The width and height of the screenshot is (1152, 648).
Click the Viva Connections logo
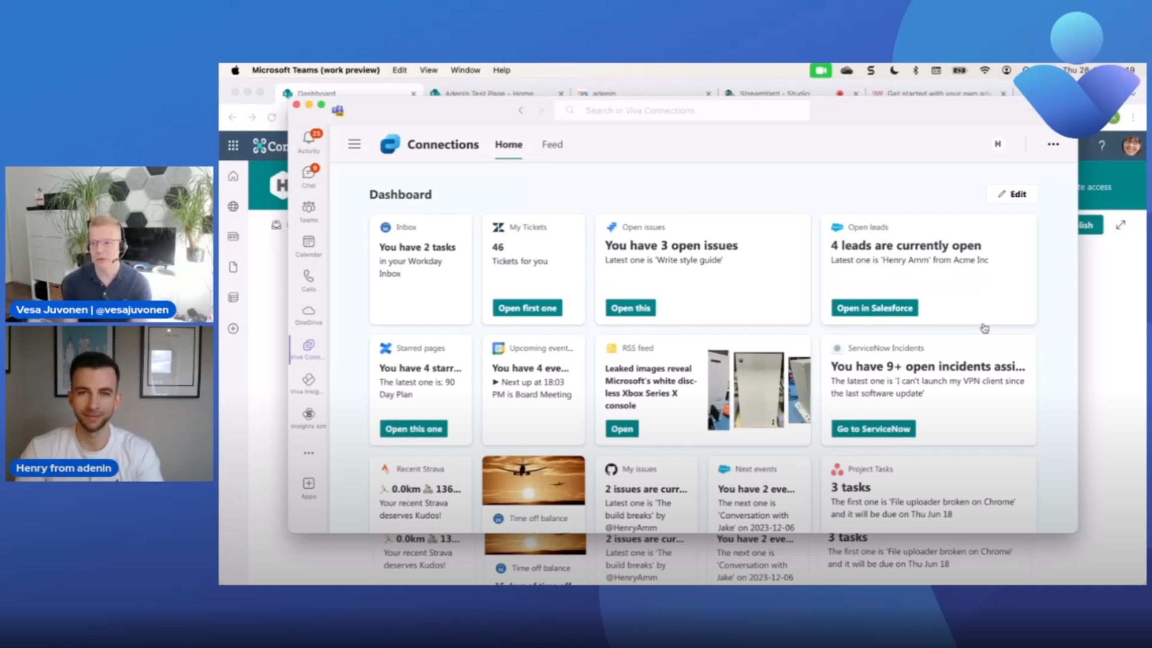pos(390,144)
